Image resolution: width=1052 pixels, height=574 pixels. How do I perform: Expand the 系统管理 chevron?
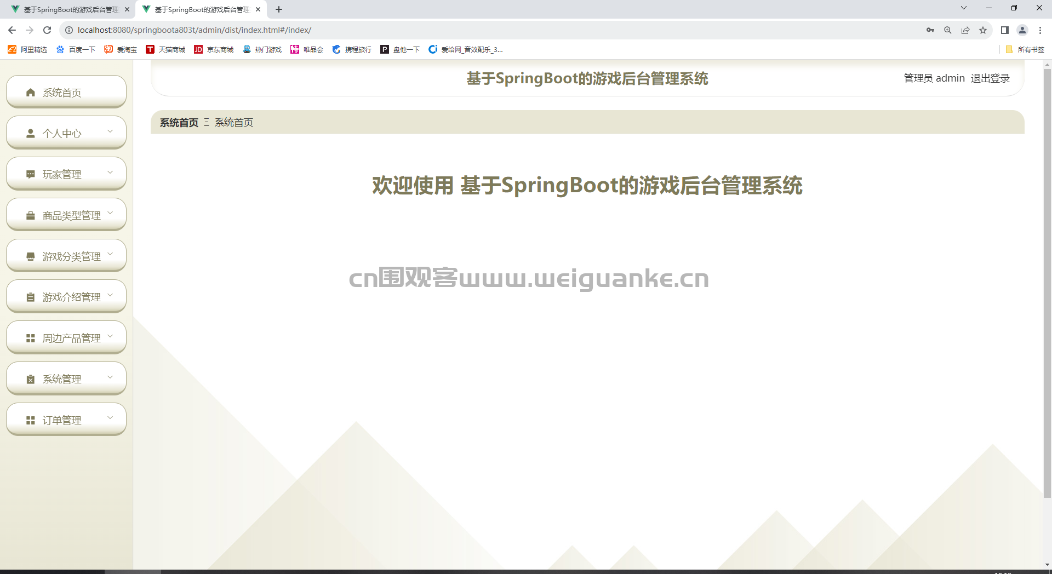click(x=110, y=376)
